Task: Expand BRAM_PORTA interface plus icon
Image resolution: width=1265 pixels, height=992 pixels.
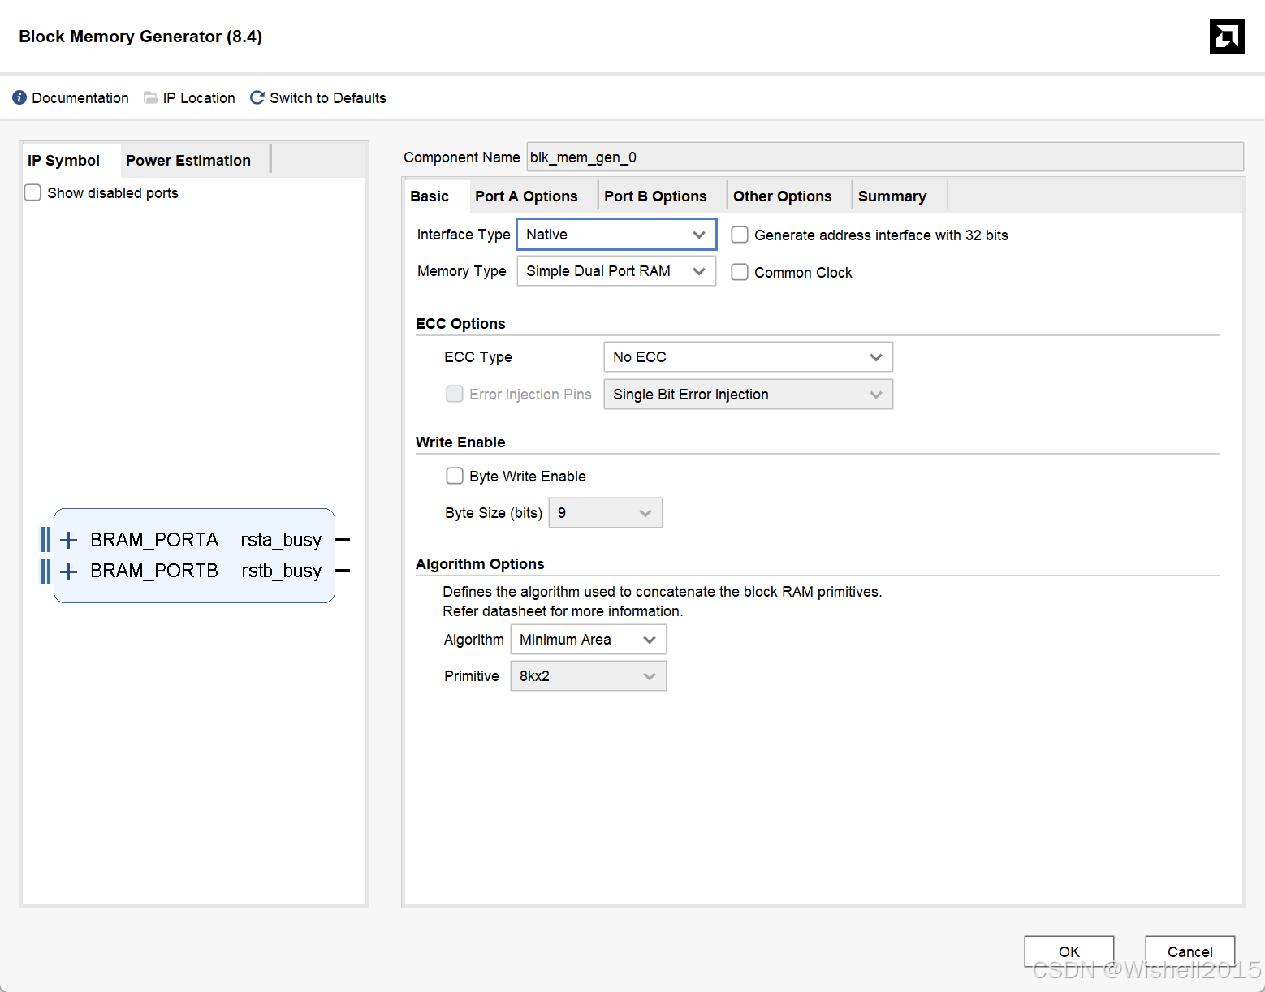Action: [x=69, y=540]
